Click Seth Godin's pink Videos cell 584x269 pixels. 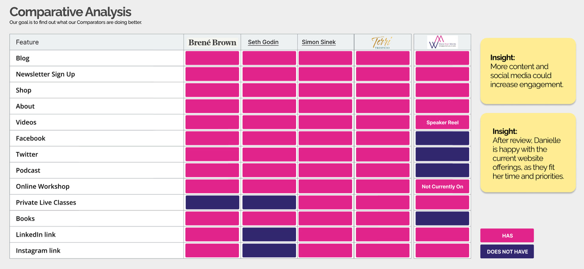point(269,122)
